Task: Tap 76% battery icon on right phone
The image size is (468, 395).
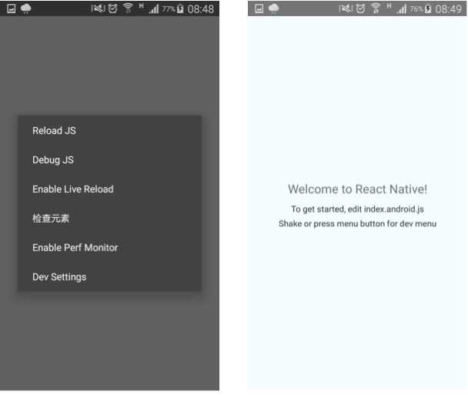Action: click(428, 9)
